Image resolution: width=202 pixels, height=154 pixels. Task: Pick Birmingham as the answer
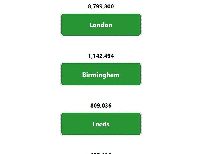(101, 74)
